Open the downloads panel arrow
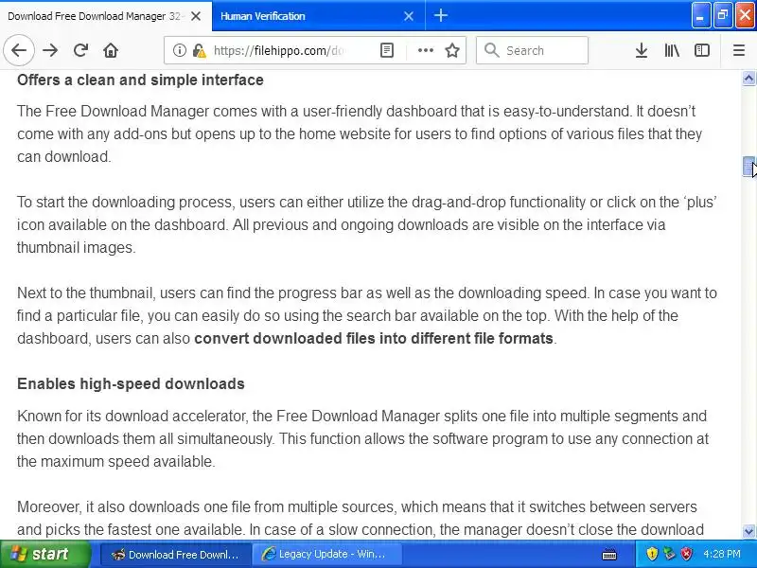Viewport: 757px width, 568px height. click(642, 50)
